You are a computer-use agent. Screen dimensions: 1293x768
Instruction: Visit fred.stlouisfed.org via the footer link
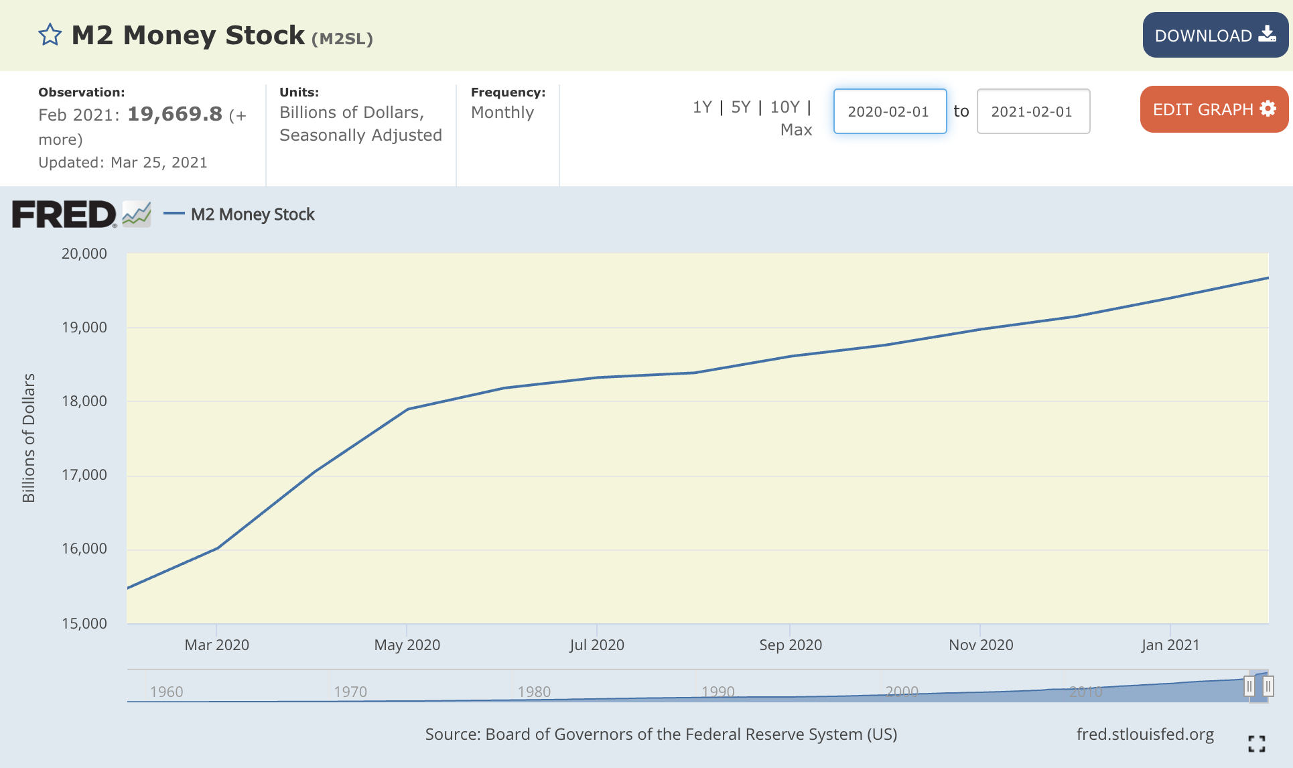tap(1146, 734)
